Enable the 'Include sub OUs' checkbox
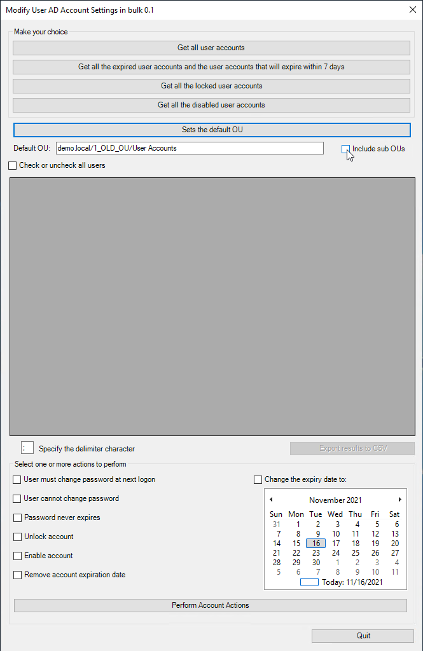 click(x=345, y=149)
